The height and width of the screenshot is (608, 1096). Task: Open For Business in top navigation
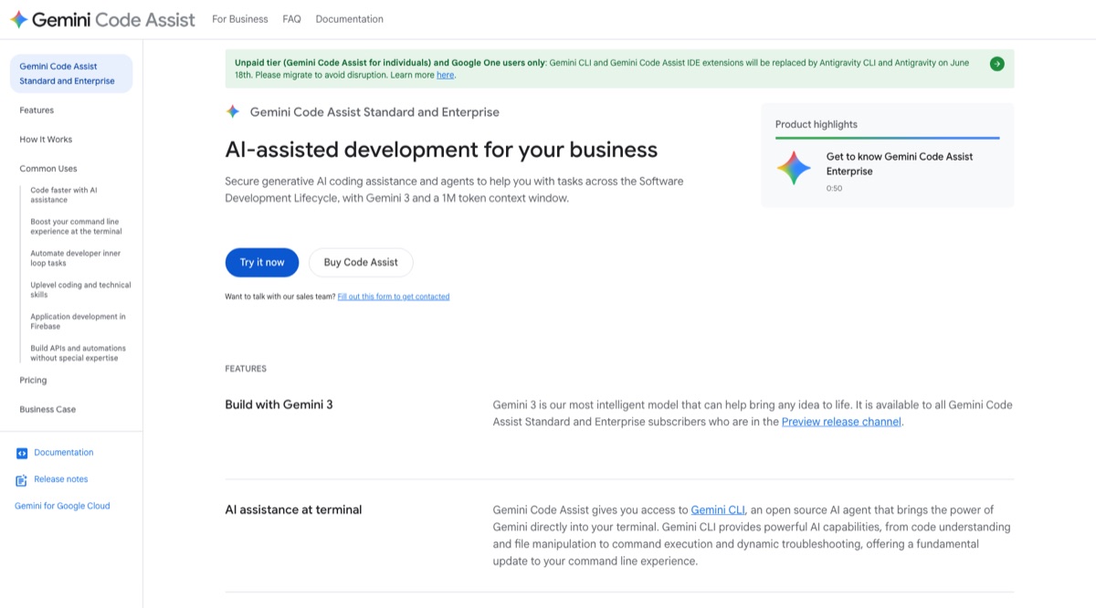pos(240,19)
